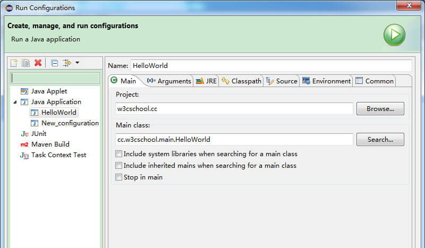This screenshot has width=425, height=248.
Task: Click the green Run arrow icon
Action: (x=394, y=35)
